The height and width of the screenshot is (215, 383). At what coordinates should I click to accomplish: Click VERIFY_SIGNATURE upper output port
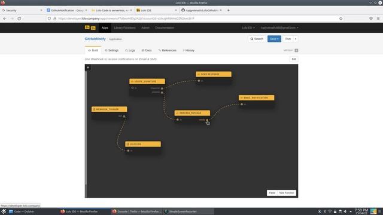(x=162, y=88)
